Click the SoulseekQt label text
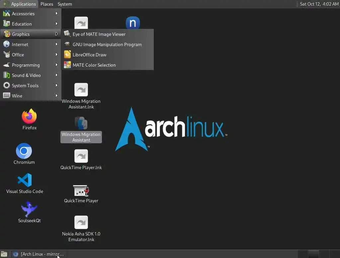The width and height of the screenshot is (340, 258). [29, 221]
